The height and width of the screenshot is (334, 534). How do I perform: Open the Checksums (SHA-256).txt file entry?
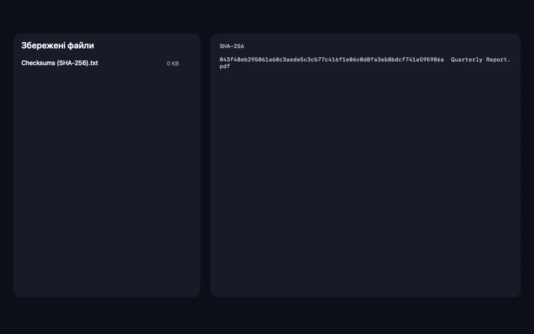pyautogui.click(x=100, y=63)
